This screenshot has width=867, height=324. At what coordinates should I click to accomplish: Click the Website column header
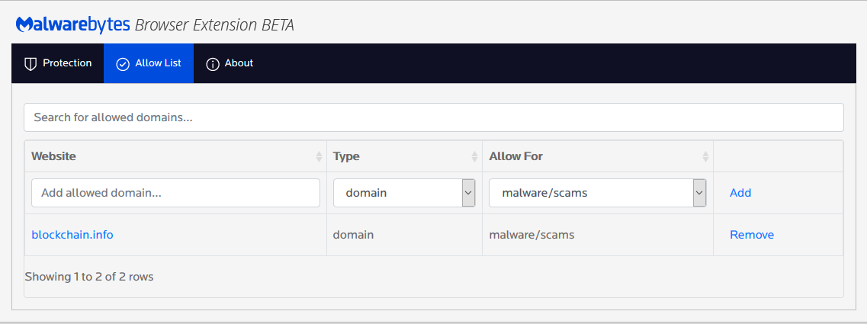54,156
